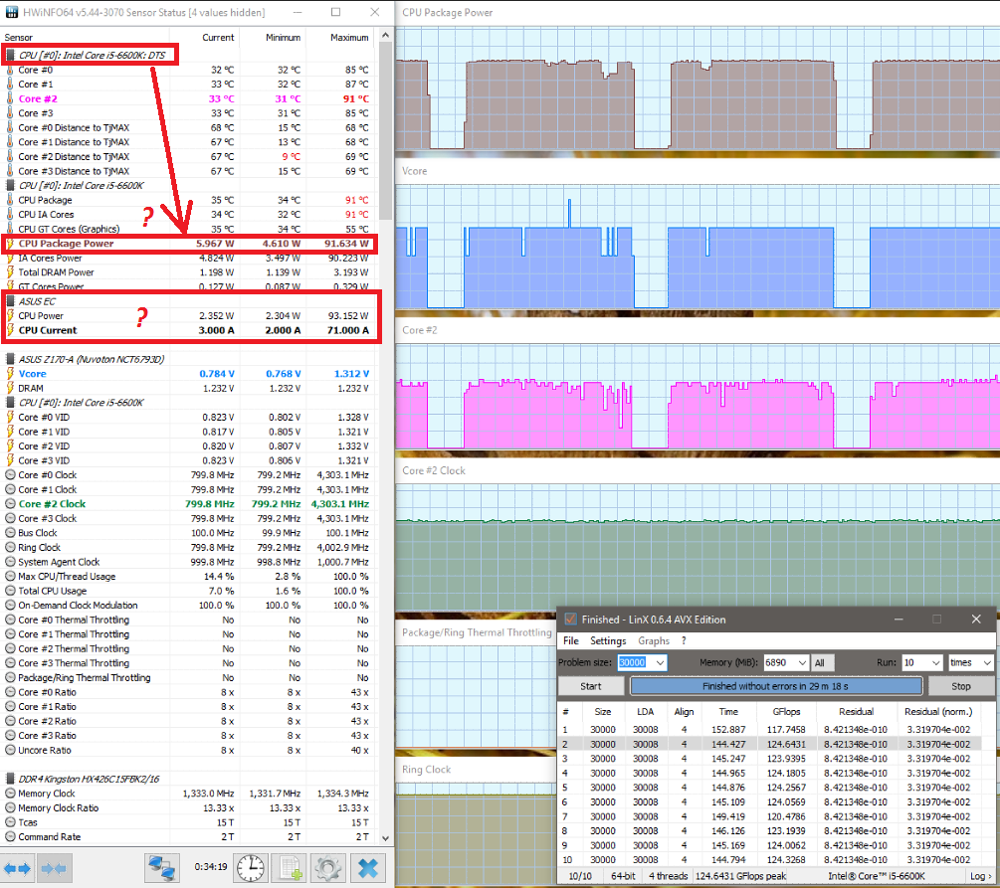
Task: Click the sensor list scrollbar down arrow
Action: (x=385, y=837)
